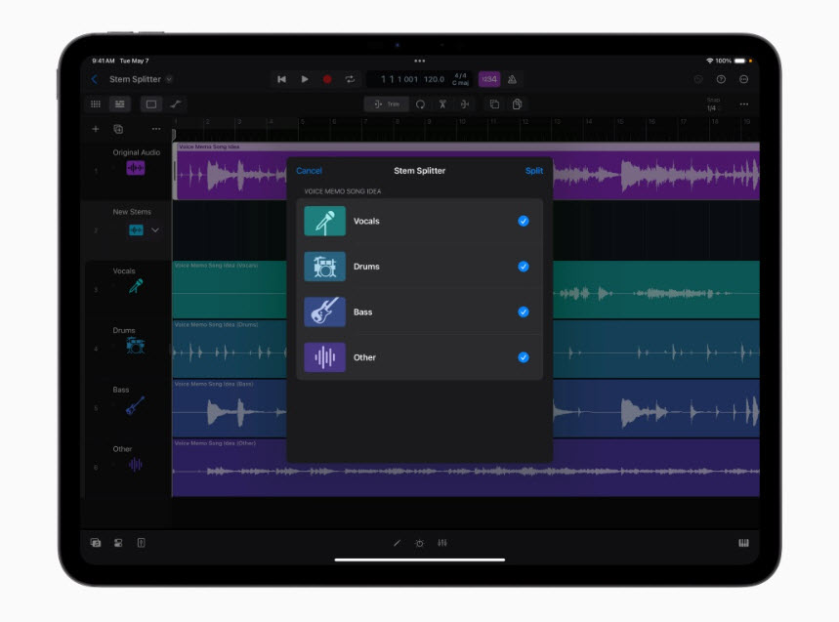Viewport: 839px width, 622px height.
Task: Open the Stem Splitter project title dropdown
Action: click(x=169, y=79)
